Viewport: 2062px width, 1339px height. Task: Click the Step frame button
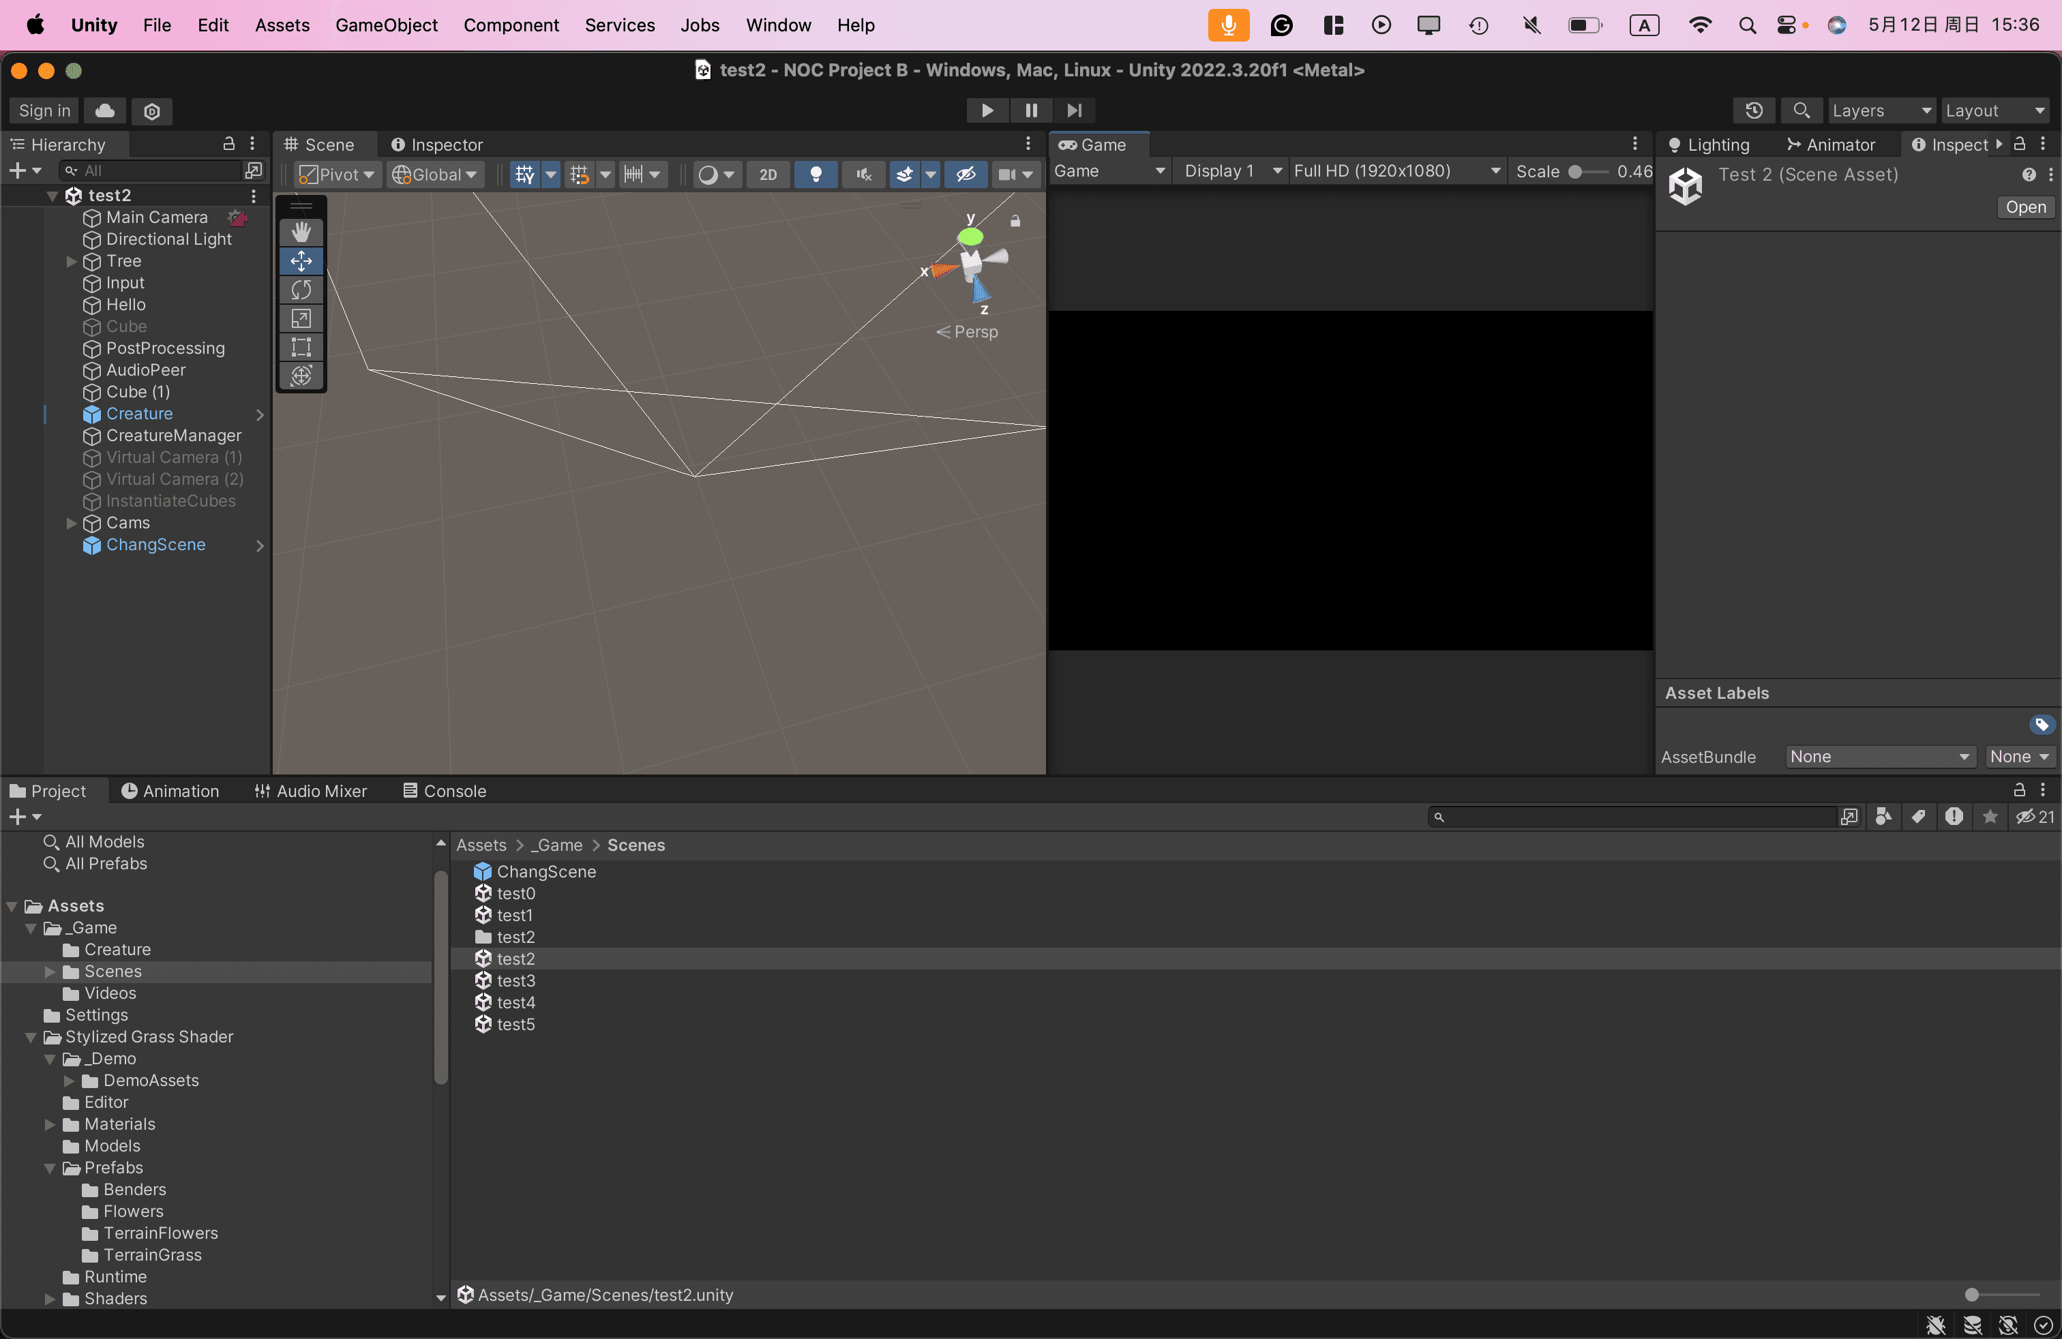point(1075,110)
